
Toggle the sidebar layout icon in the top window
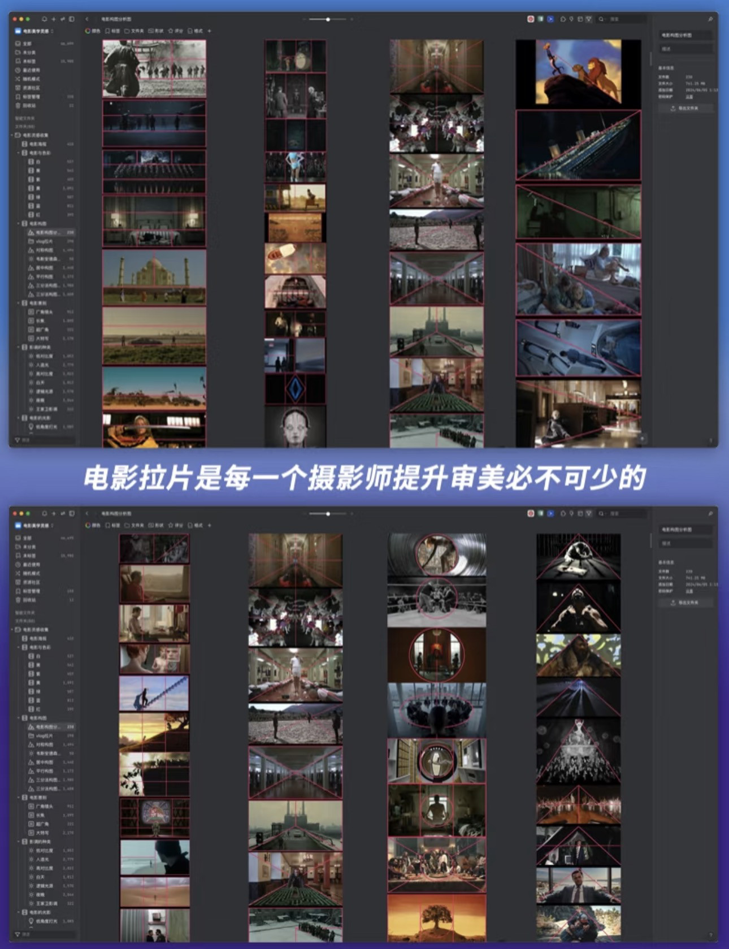click(x=72, y=19)
